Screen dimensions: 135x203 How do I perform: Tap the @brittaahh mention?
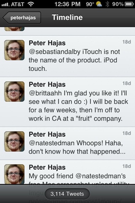point(45,93)
